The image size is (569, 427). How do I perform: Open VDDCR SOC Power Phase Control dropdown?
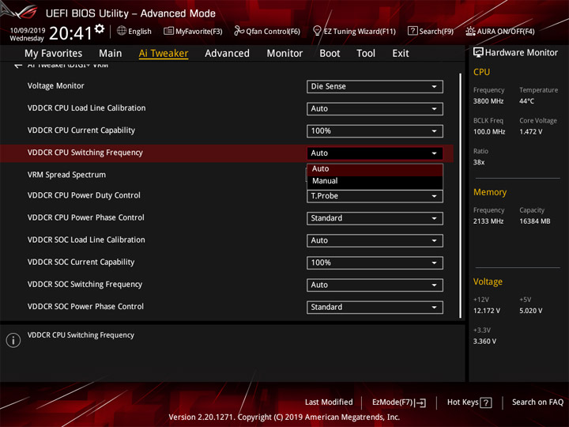point(375,307)
